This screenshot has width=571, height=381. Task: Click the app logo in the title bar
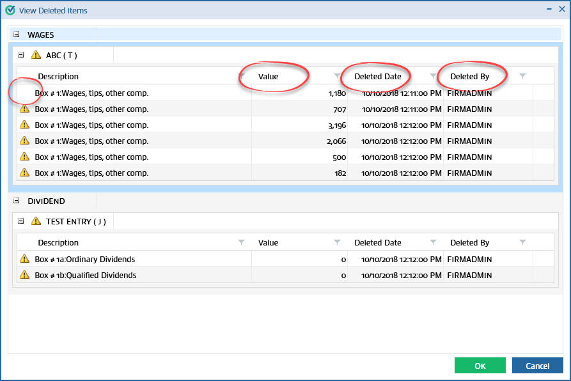(x=10, y=10)
